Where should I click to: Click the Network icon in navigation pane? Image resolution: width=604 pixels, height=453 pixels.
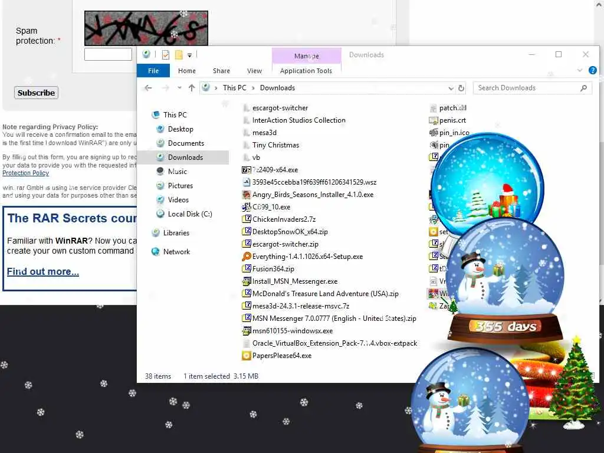click(x=156, y=251)
